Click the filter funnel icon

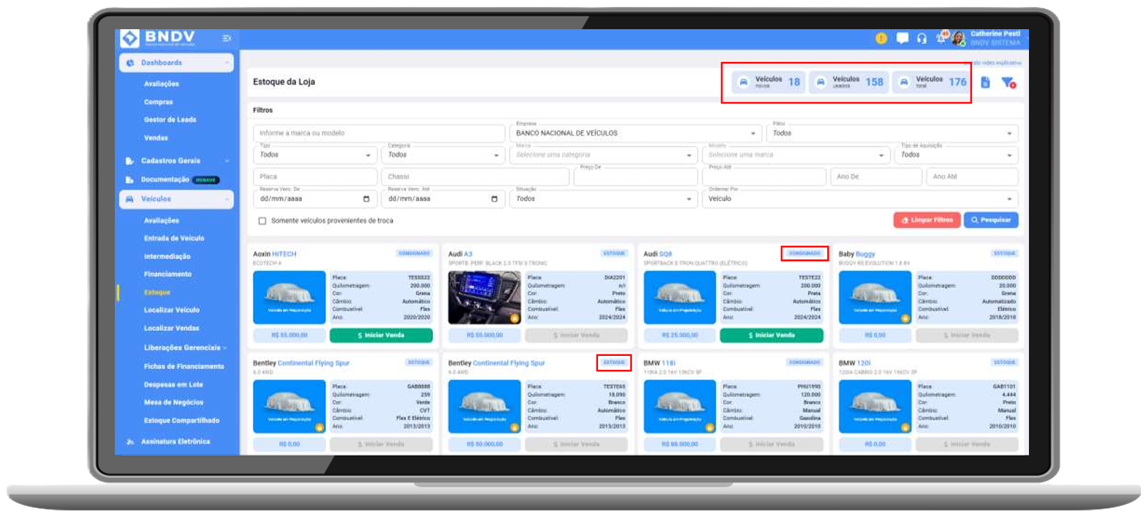[x=1008, y=83]
